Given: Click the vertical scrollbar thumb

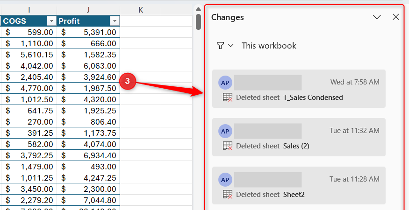Looking at the screenshot, I should pos(199,22).
